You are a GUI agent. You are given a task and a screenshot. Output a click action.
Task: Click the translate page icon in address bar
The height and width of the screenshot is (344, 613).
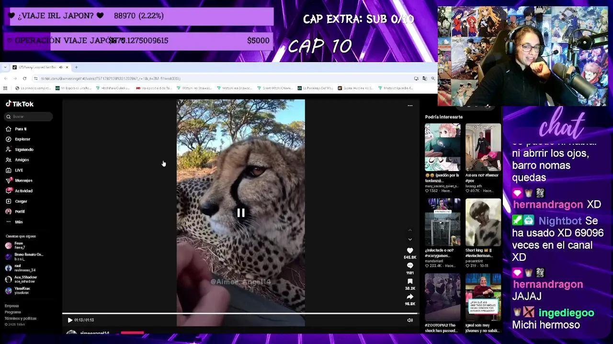tap(425, 78)
